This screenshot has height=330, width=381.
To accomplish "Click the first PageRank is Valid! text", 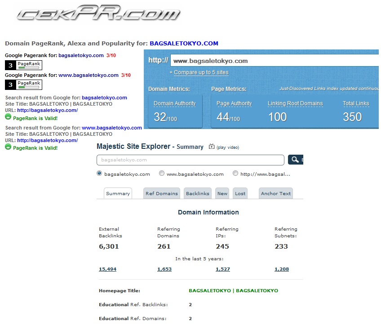I will [x=35, y=118].
